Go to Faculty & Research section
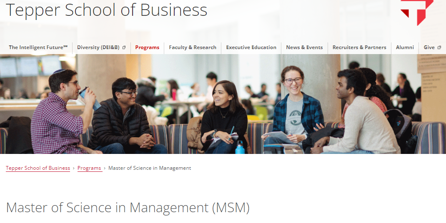 [x=193, y=47]
